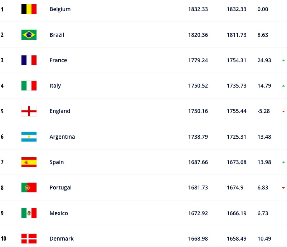The width and height of the screenshot is (287, 247).
Task: Click the Portugal flag icon
Action: [x=29, y=187]
